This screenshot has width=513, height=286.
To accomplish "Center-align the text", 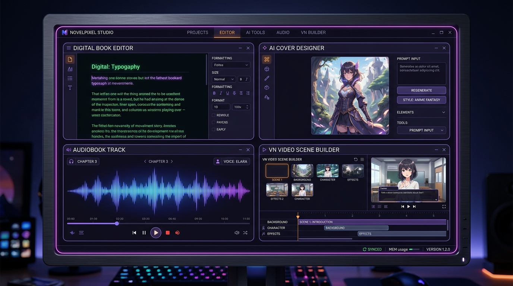I will 241,93.
